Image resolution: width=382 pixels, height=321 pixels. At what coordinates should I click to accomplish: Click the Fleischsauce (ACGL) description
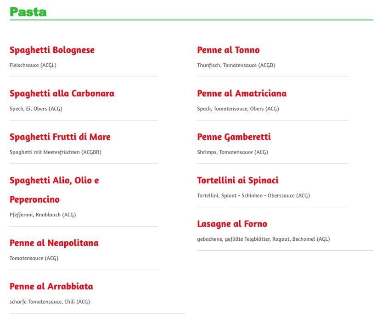33,65
